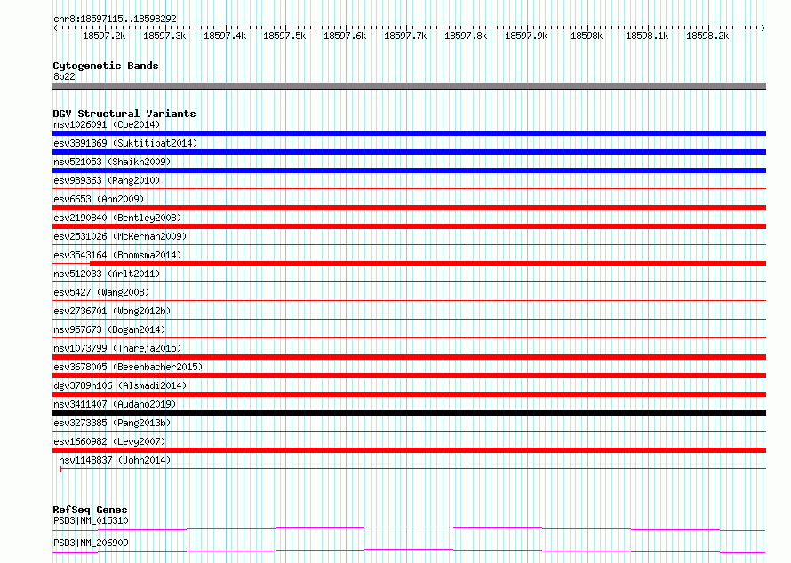791x563 pixels.
Task: Click the nsv957673 (Dogan2014) label
Action: tap(109, 329)
